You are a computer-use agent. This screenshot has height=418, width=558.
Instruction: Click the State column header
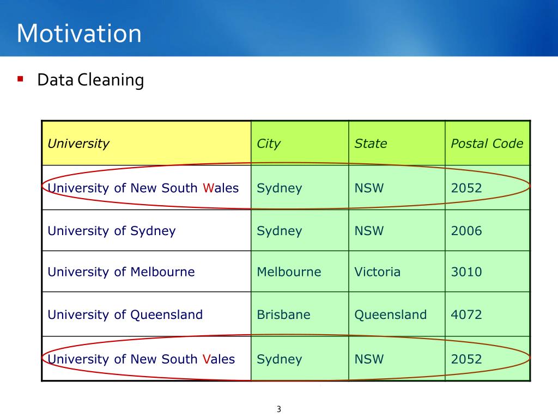397,143
